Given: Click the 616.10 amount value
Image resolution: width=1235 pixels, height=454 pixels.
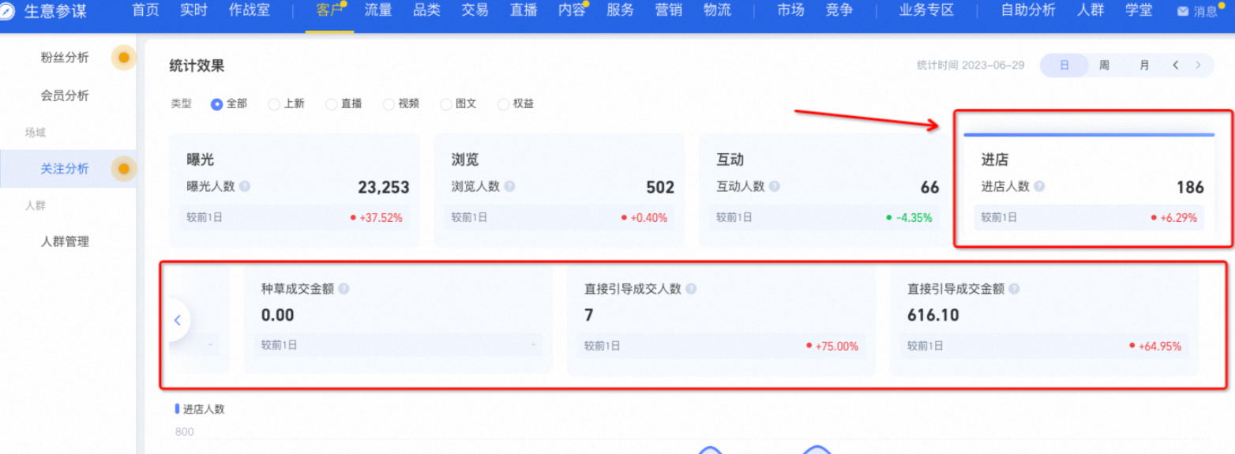Looking at the screenshot, I should click(933, 316).
